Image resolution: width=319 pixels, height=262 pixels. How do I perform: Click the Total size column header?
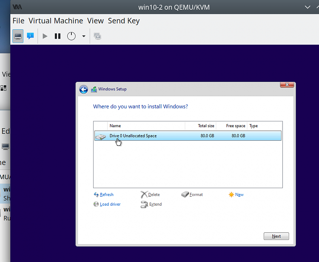tap(201, 126)
